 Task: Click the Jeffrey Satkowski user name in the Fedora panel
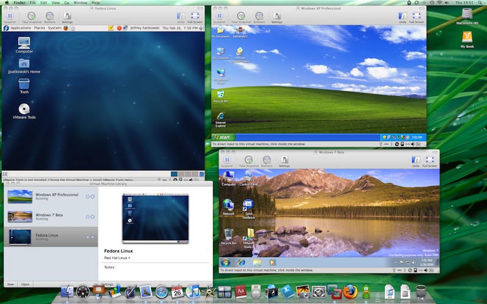145,28
